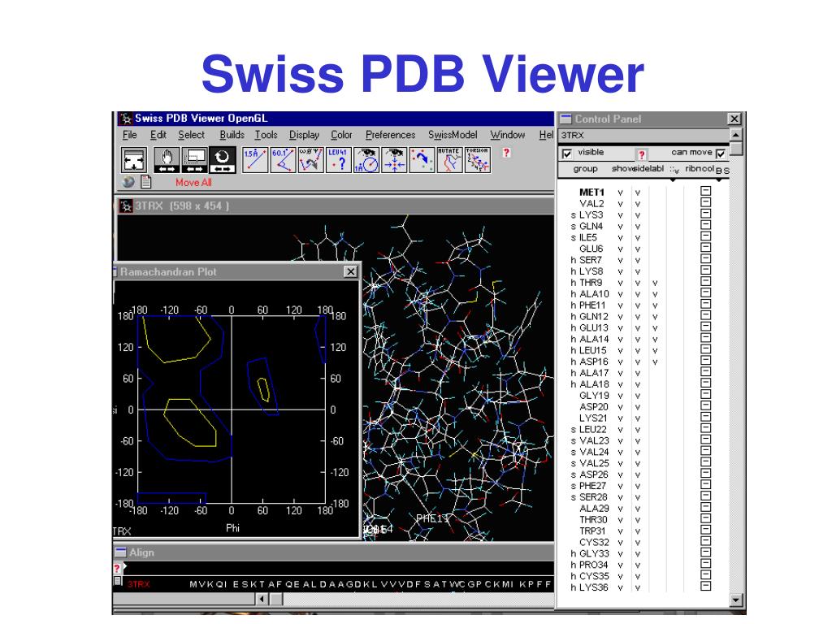Click the Control Panel title bar icon
The width and height of the screenshot is (832, 624).
(x=565, y=119)
